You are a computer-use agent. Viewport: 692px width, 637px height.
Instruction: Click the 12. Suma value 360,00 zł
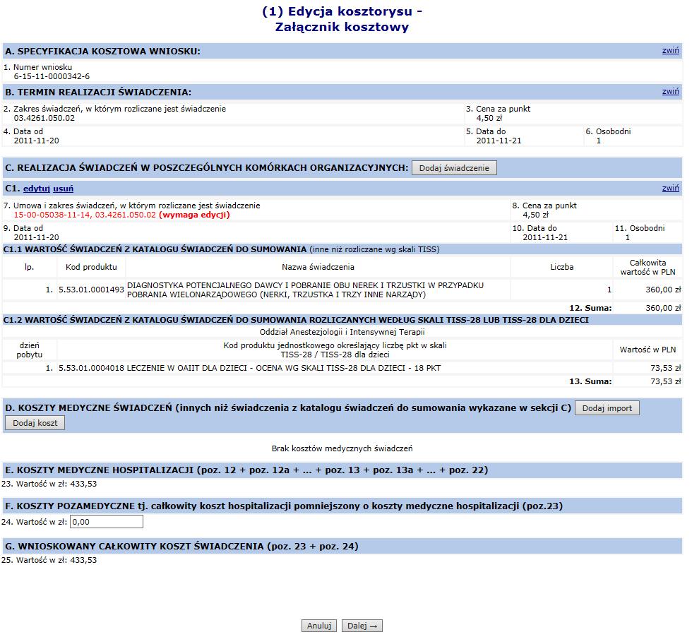663,308
